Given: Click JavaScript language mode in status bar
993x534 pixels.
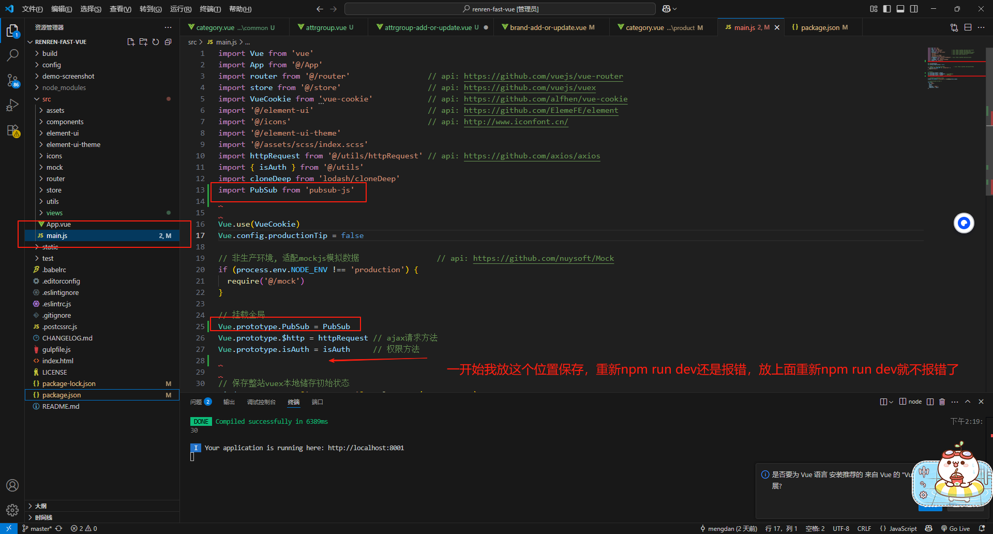Looking at the screenshot, I should pos(898,528).
